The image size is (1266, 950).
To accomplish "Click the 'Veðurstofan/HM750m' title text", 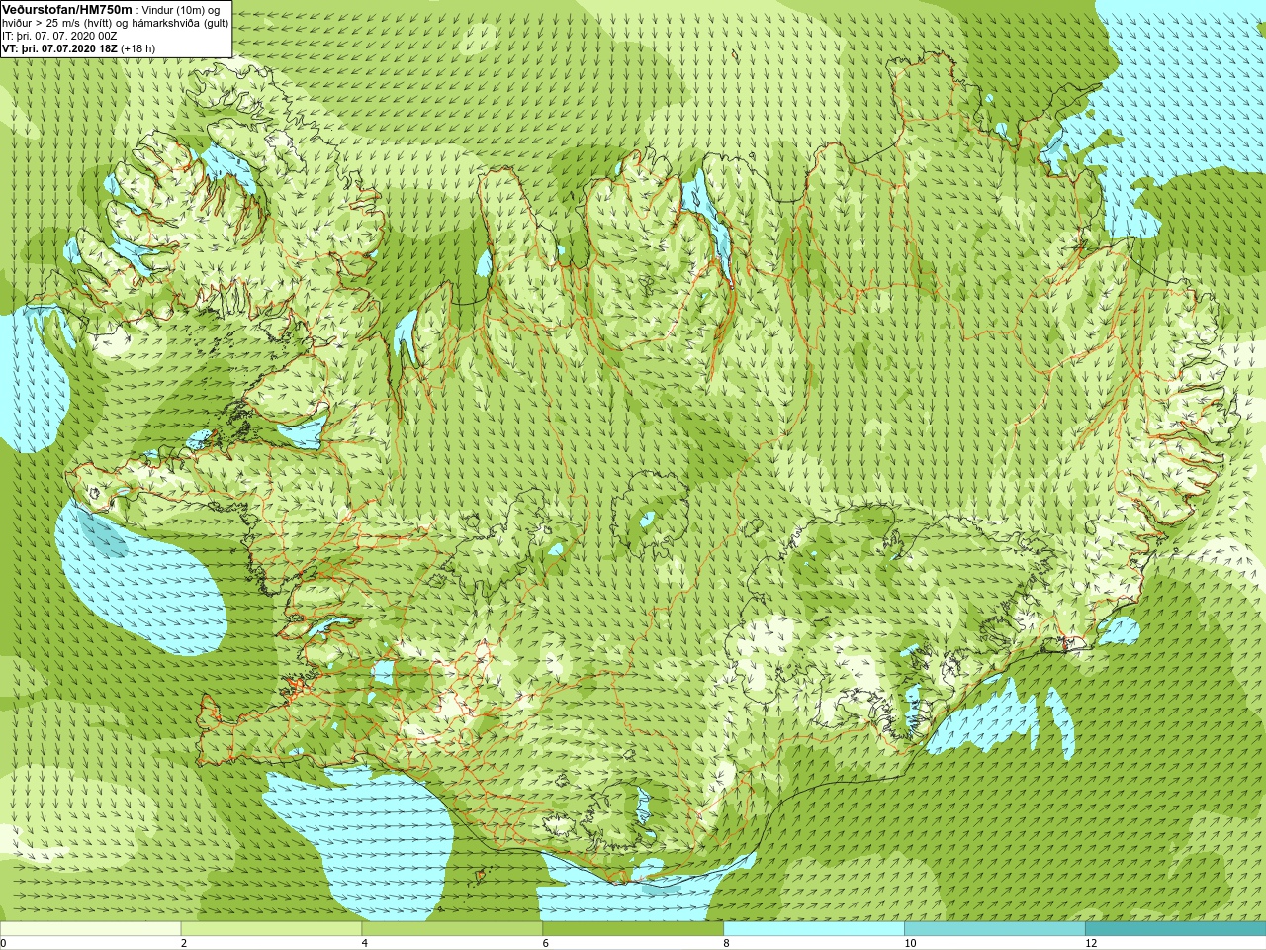I will [x=66, y=9].
